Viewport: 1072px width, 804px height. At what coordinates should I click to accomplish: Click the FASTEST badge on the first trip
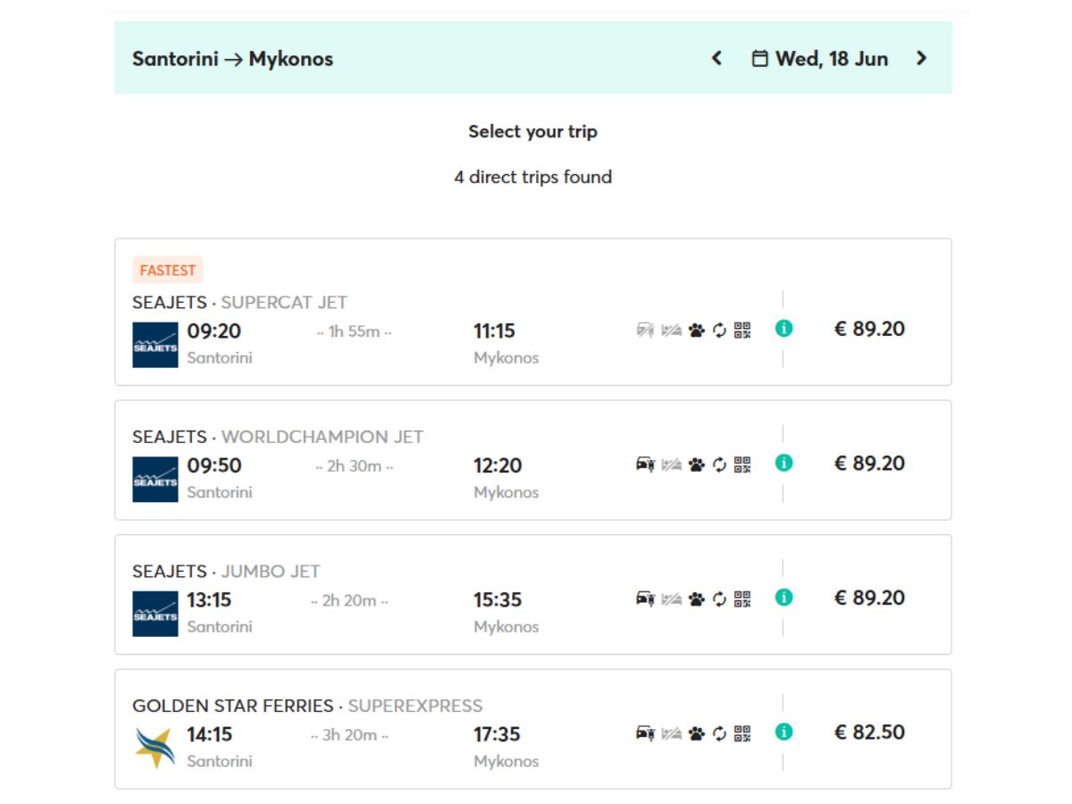click(168, 270)
